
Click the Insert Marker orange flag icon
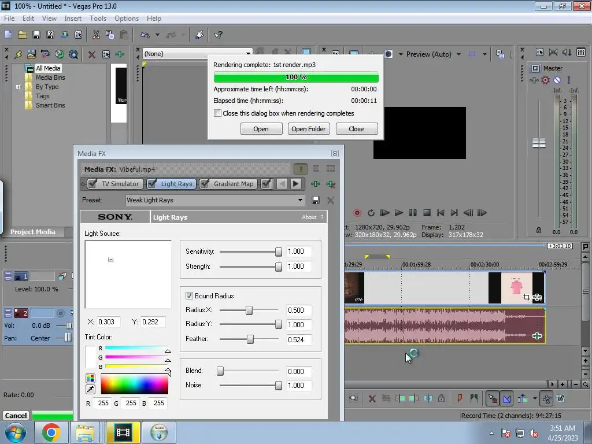pyautogui.click(x=460, y=398)
